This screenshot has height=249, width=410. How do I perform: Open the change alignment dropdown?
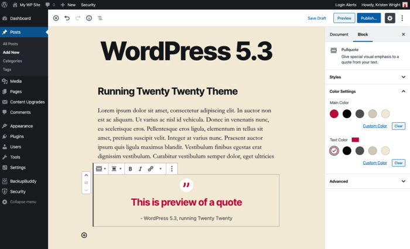click(x=117, y=169)
